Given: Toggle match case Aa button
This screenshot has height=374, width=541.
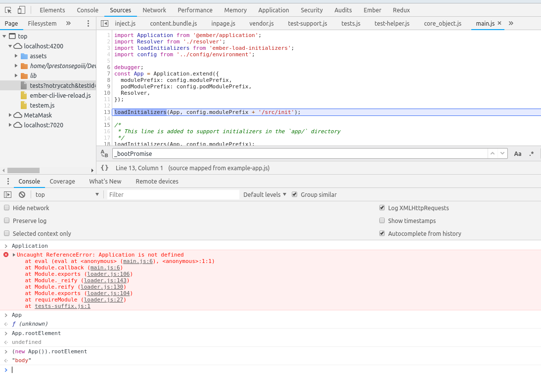Looking at the screenshot, I should click(x=518, y=154).
